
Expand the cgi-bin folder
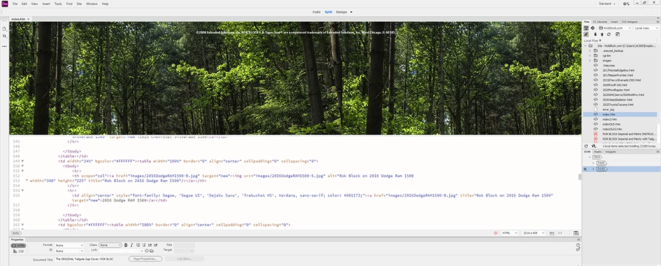(590, 55)
